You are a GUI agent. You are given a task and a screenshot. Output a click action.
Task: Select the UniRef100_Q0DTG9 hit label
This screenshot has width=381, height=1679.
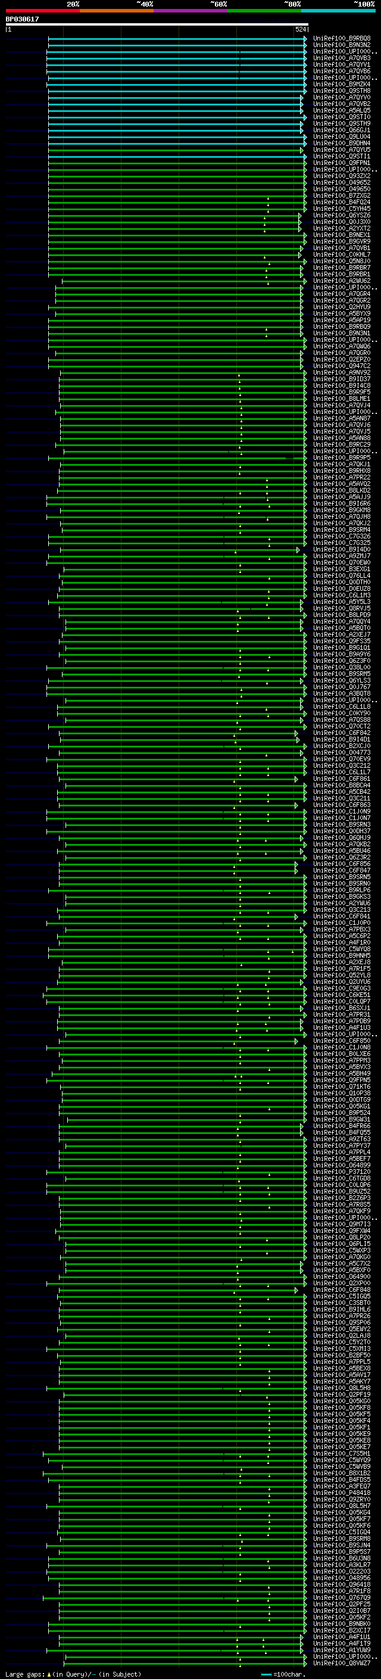click(342, 1099)
